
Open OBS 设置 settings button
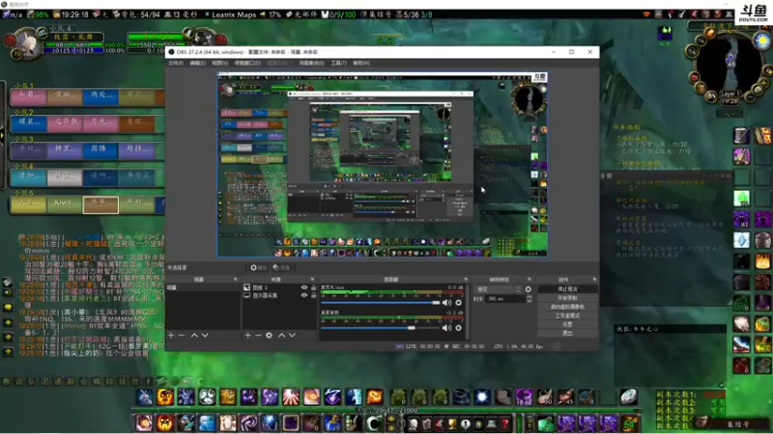click(567, 325)
